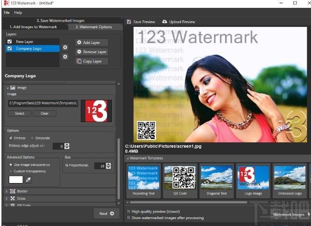Switch to 1. Add Images to Watermark tab
The height and width of the screenshot is (226, 311).
click(33, 27)
